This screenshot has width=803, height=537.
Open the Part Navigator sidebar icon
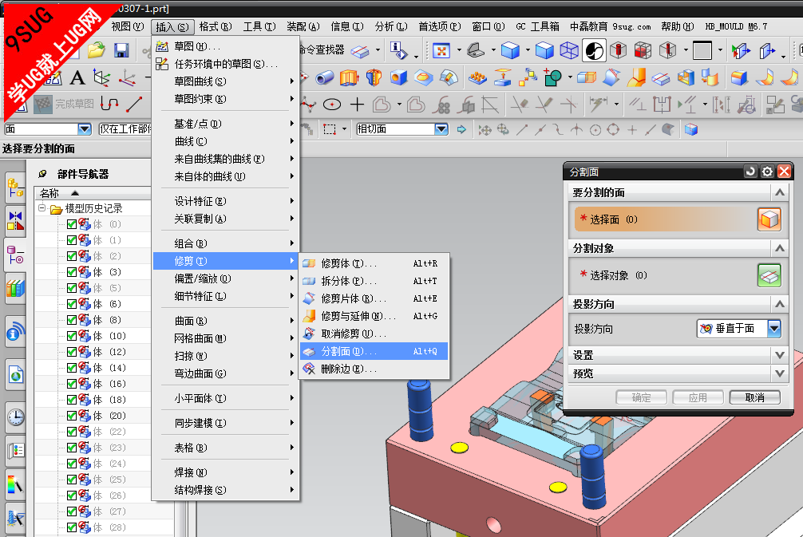tap(15, 255)
